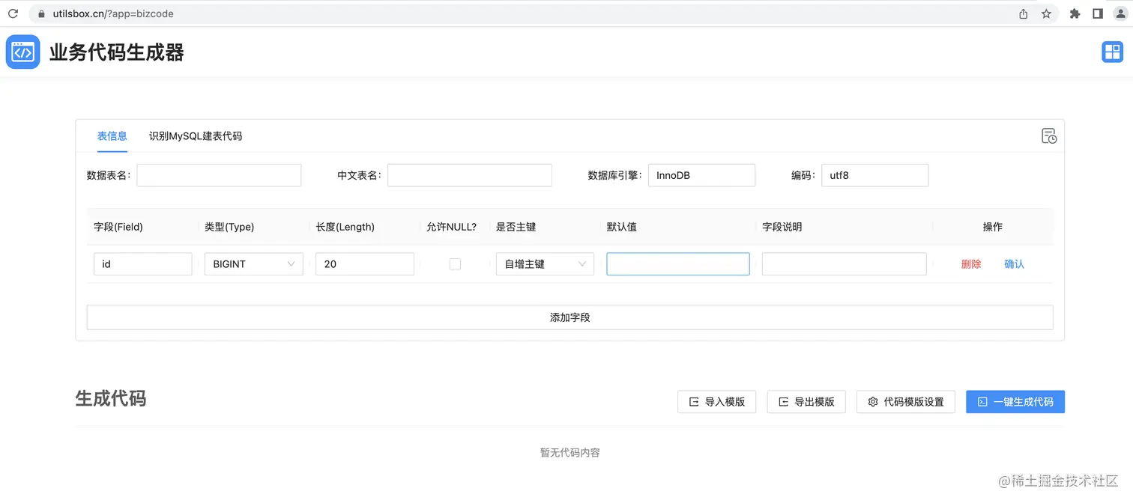Viewport: 1133px width, 503px height.
Task: Open the BIGINT type dropdown
Action: point(254,264)
